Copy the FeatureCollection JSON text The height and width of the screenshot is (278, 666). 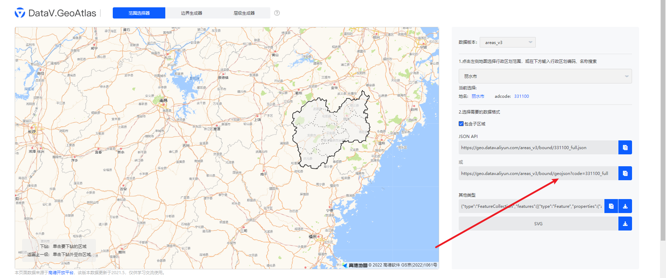coord(611,206)
